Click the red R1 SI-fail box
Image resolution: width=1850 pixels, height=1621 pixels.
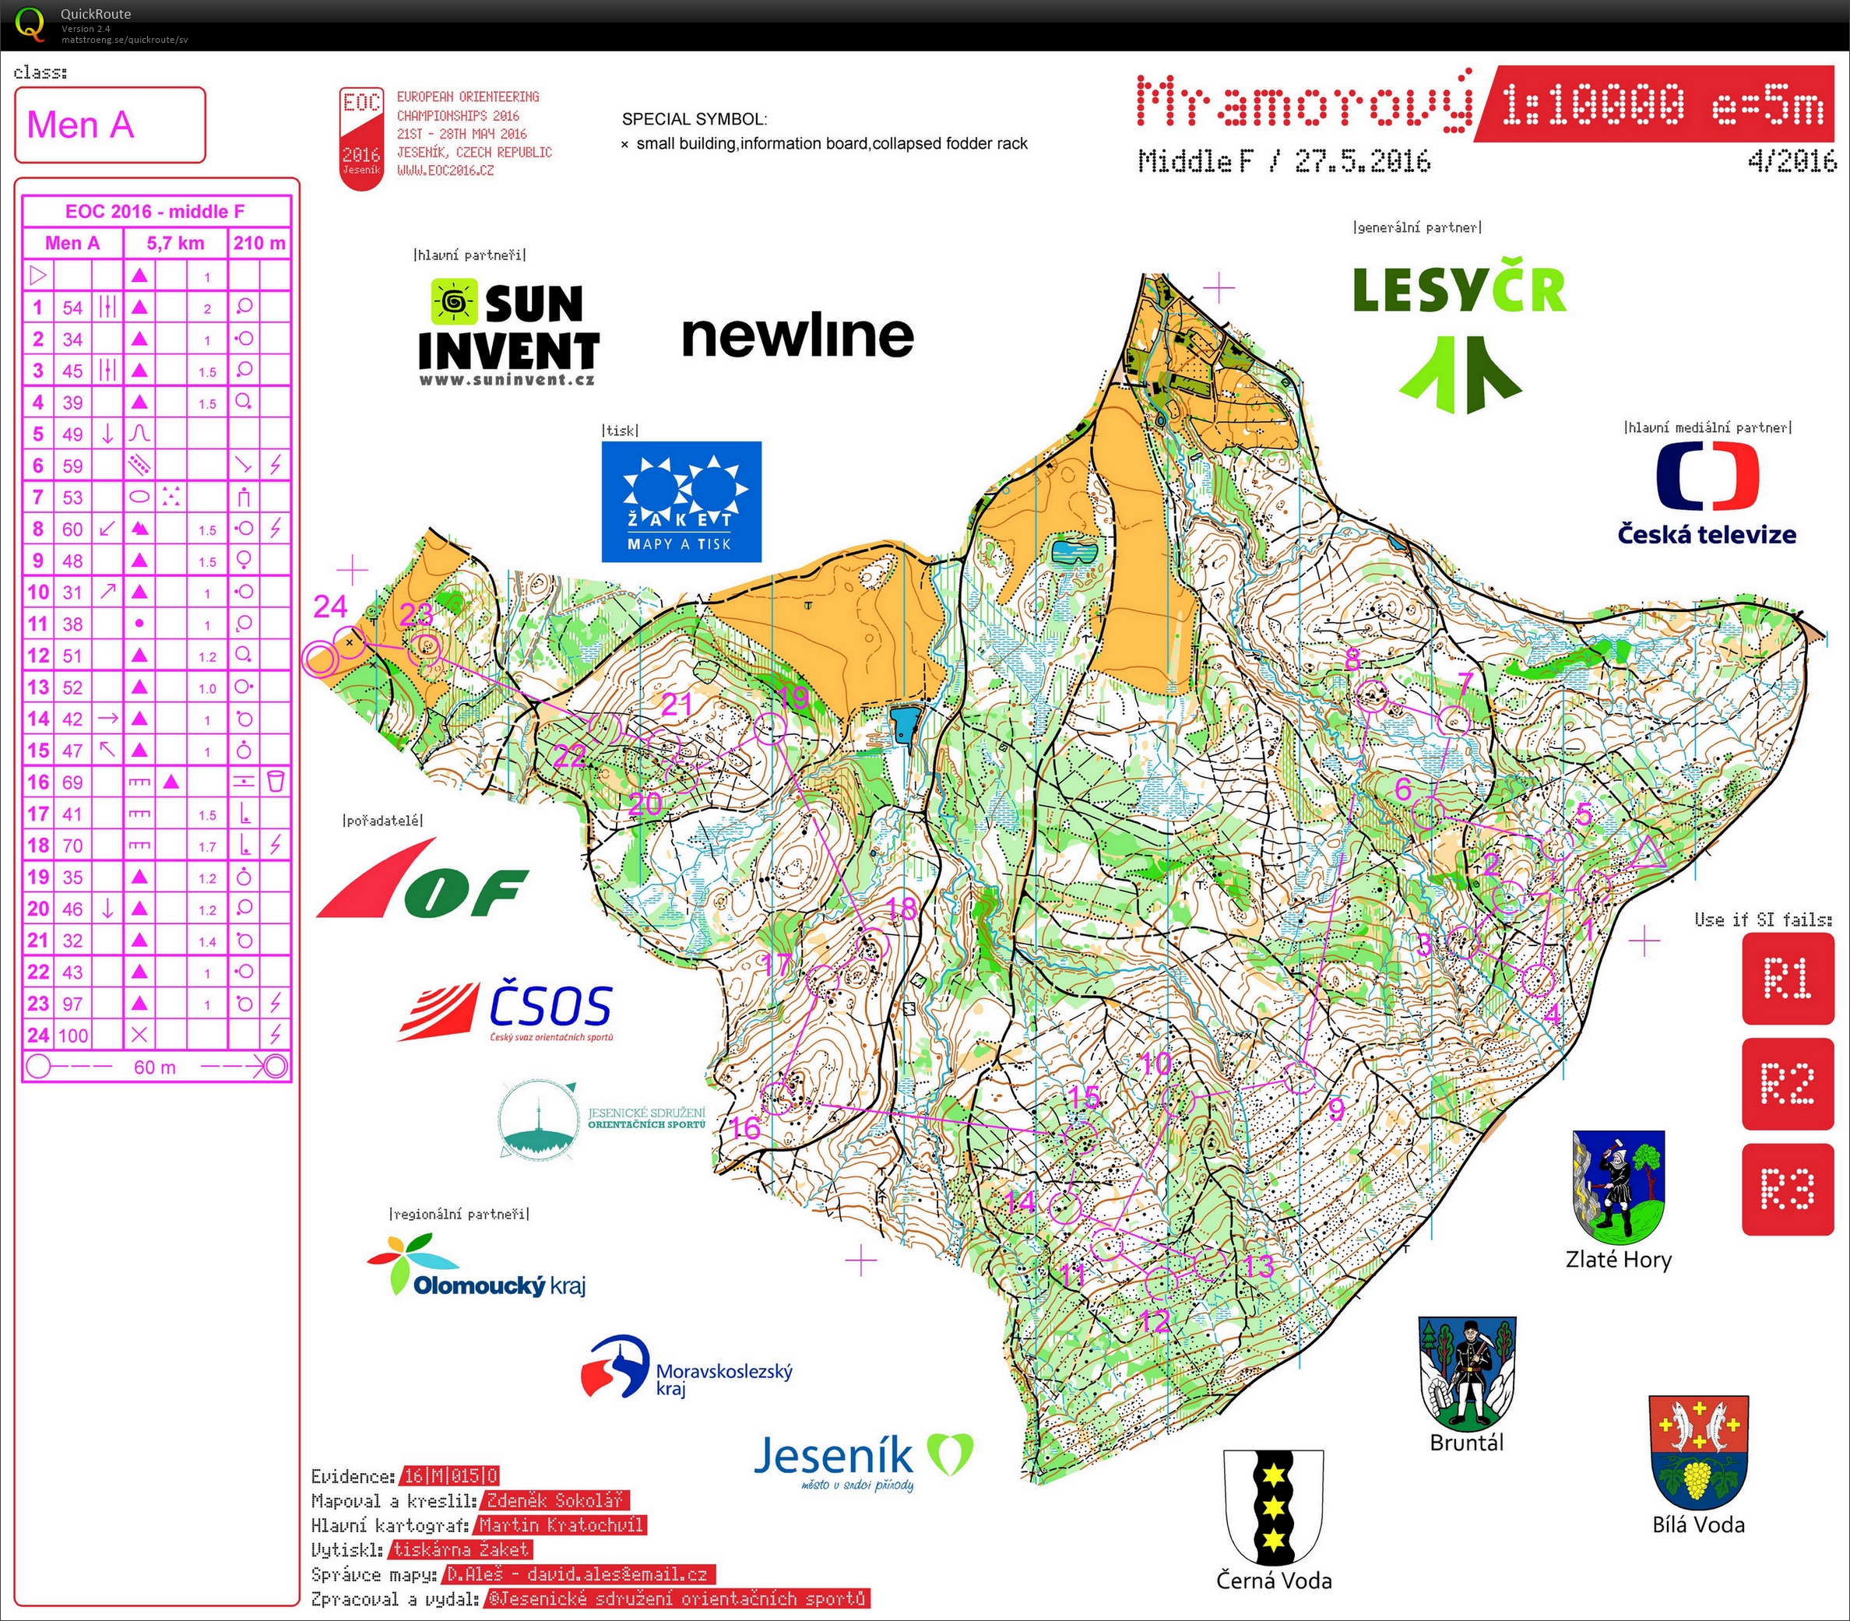coord(1788,979)
